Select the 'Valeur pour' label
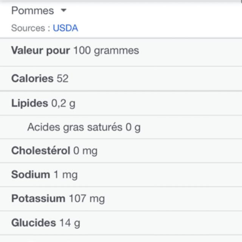 click(40, 50)
